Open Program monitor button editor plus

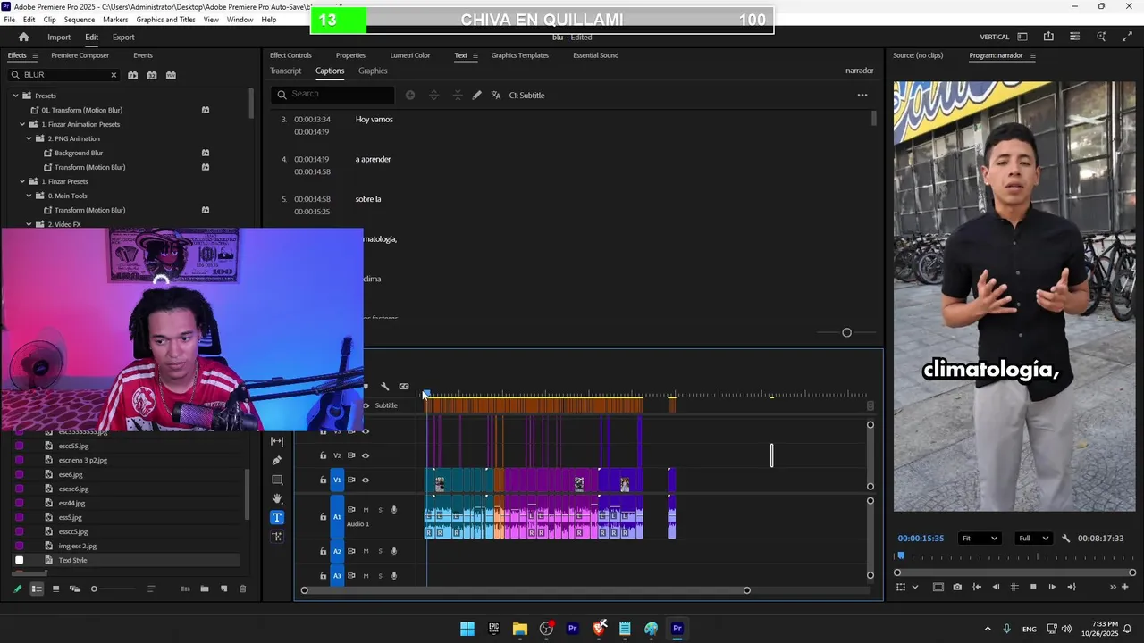click(1125, 587)
